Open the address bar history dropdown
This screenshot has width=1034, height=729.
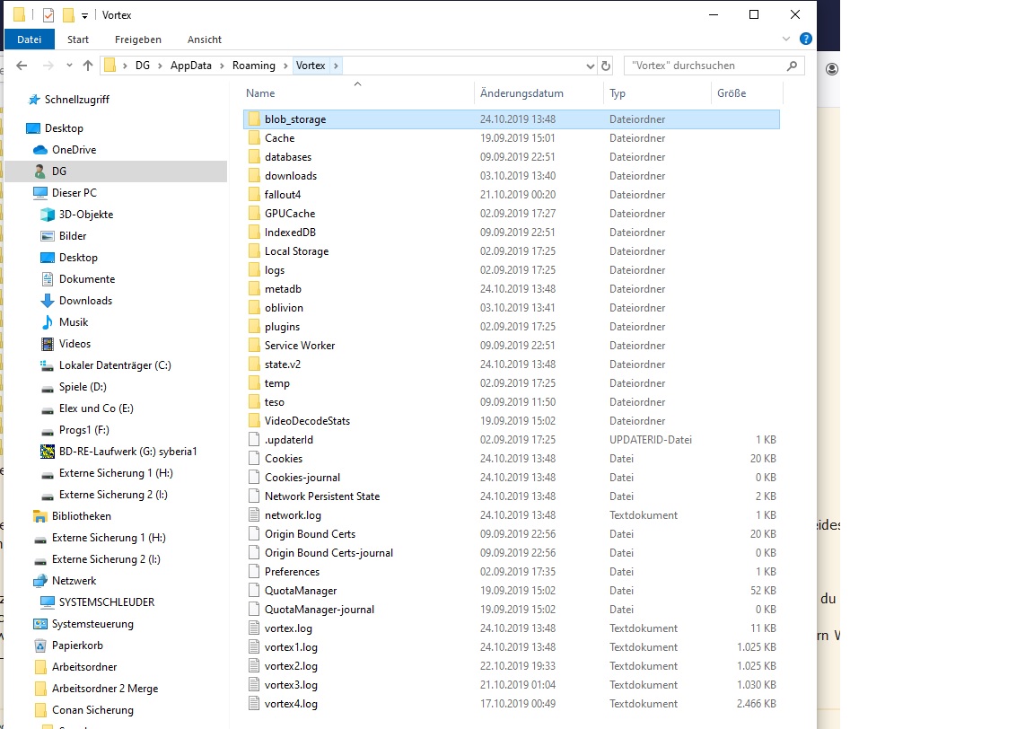[x=590, y=66]
